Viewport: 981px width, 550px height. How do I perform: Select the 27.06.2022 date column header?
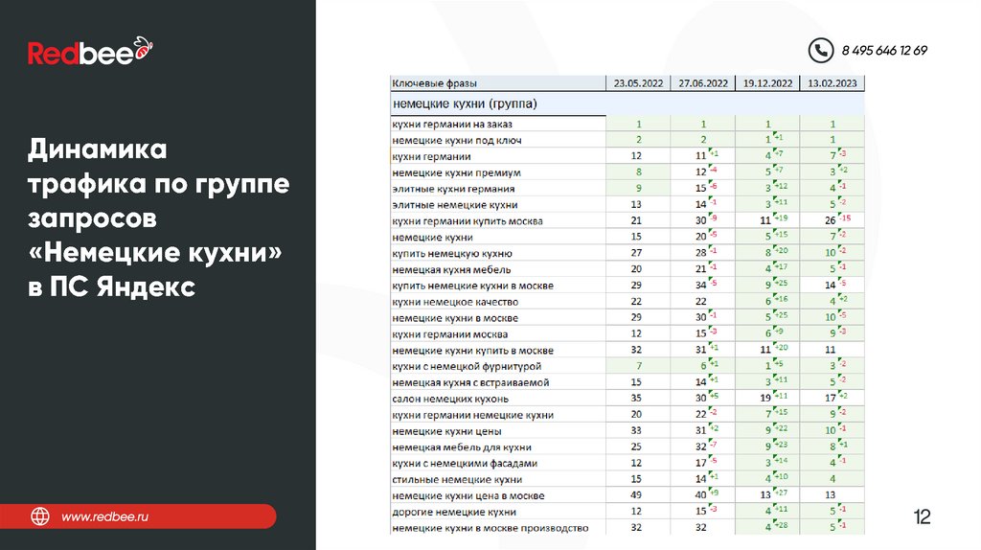pyautogui.click(x=703, y=83)
